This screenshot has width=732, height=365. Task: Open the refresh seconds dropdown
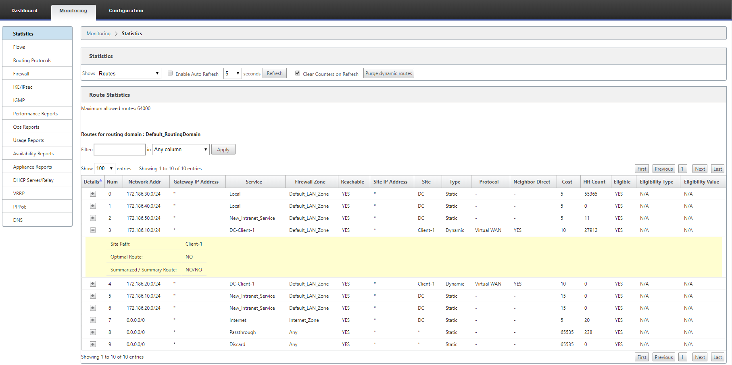coord(233,73)
